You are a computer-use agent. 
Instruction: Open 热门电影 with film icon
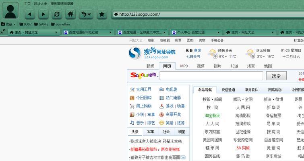pos(170,98)
